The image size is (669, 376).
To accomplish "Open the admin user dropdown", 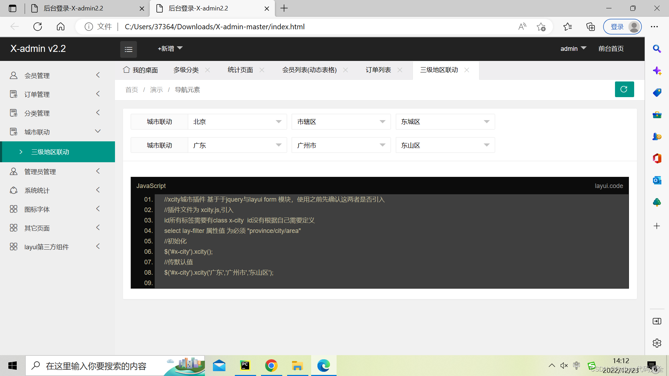I will (573, 49).
